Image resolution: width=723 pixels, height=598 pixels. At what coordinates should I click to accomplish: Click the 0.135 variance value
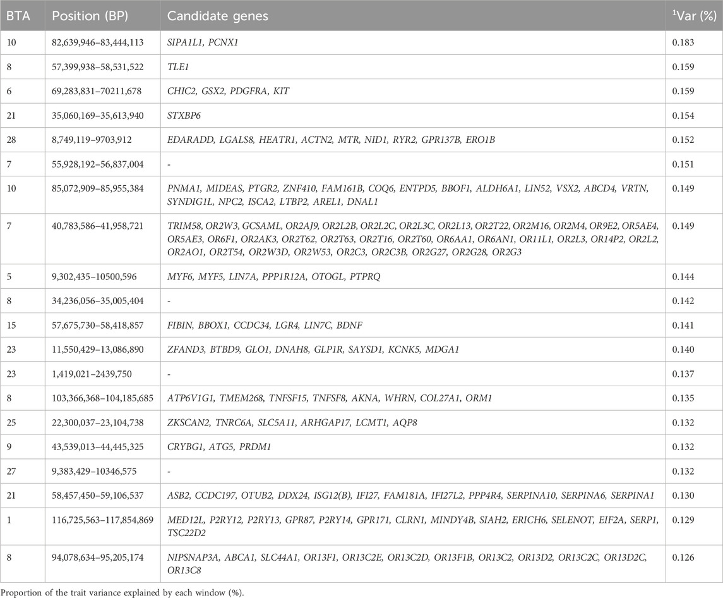(683, 398)
